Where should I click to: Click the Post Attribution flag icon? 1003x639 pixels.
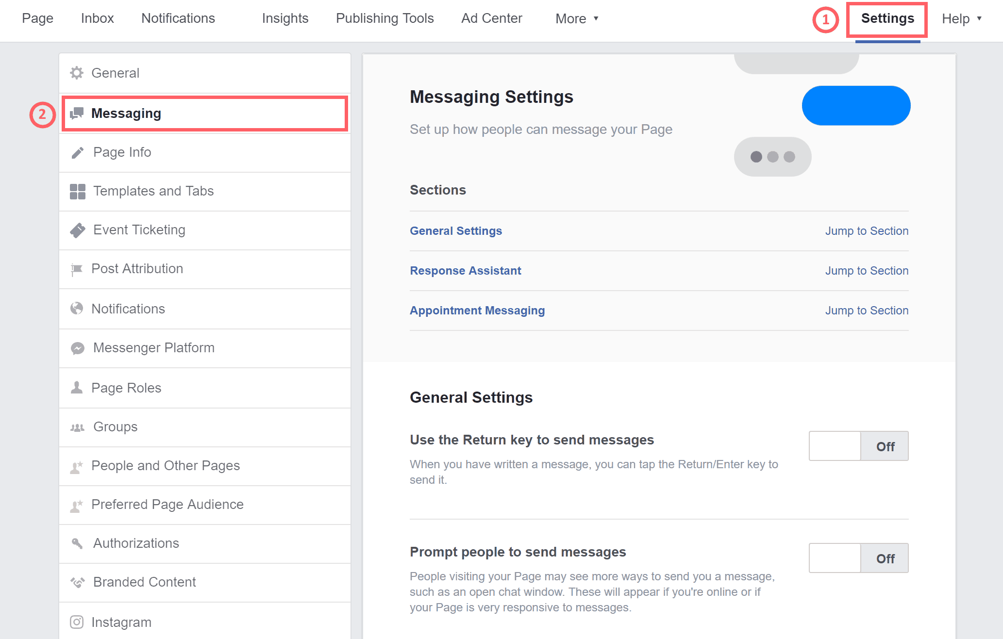point(77,269)
